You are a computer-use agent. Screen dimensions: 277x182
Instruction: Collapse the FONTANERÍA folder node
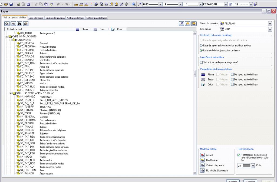(11, 40)
